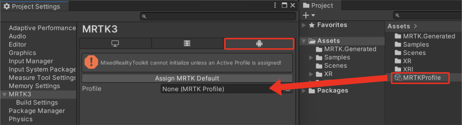Select the MRTKProfile asset
Screen dimensions: 462x125
click(x=422, y=78)
